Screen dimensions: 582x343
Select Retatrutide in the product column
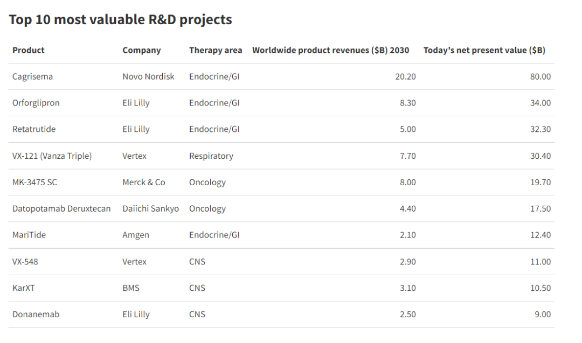(x=34, y=129)
